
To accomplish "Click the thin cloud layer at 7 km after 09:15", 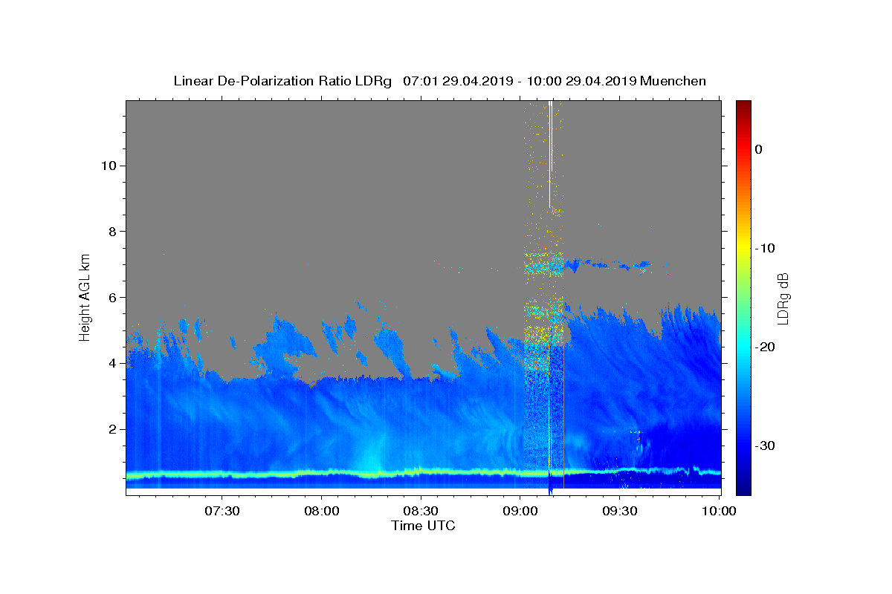I will pos(610,264).
